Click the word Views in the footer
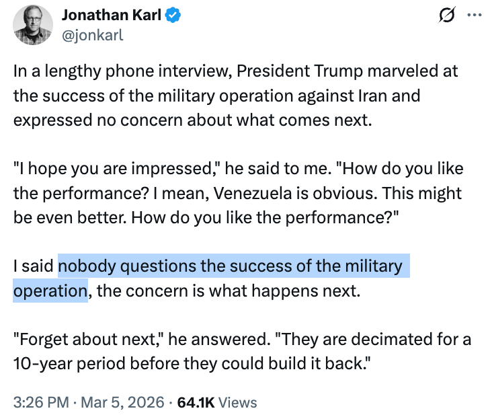Viewport: 490px width, 417px height. click(238, 402)
